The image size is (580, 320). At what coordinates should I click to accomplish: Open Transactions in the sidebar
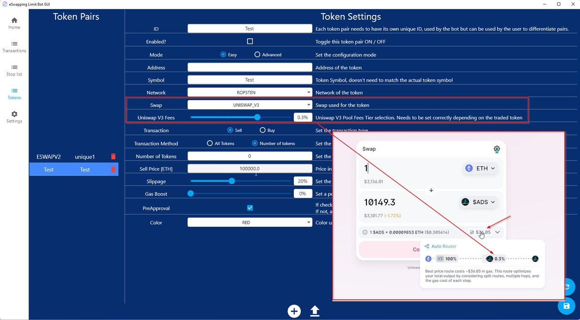click(14, 46)
